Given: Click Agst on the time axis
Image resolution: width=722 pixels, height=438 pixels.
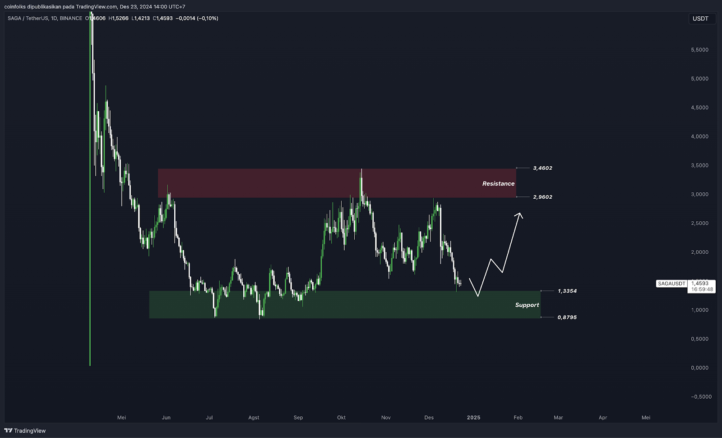Looking at the screenshot, I should pos(254,418).
